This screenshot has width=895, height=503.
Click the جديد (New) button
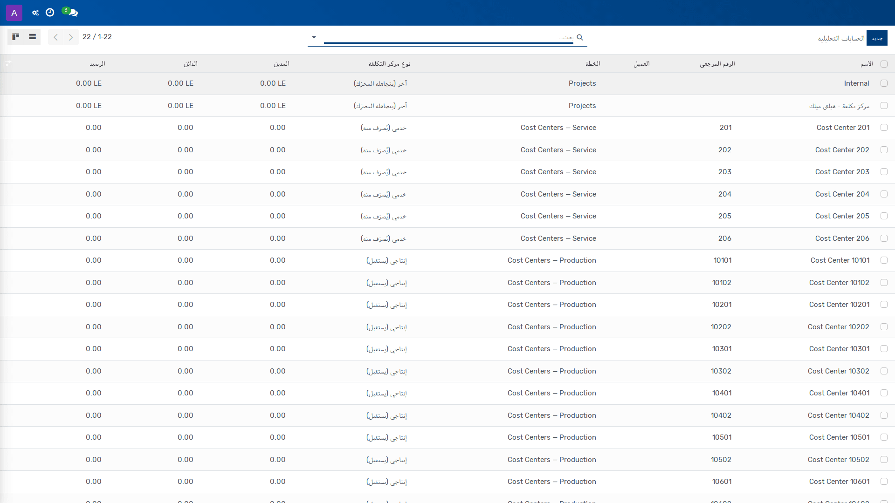click(x=877, y=38)
